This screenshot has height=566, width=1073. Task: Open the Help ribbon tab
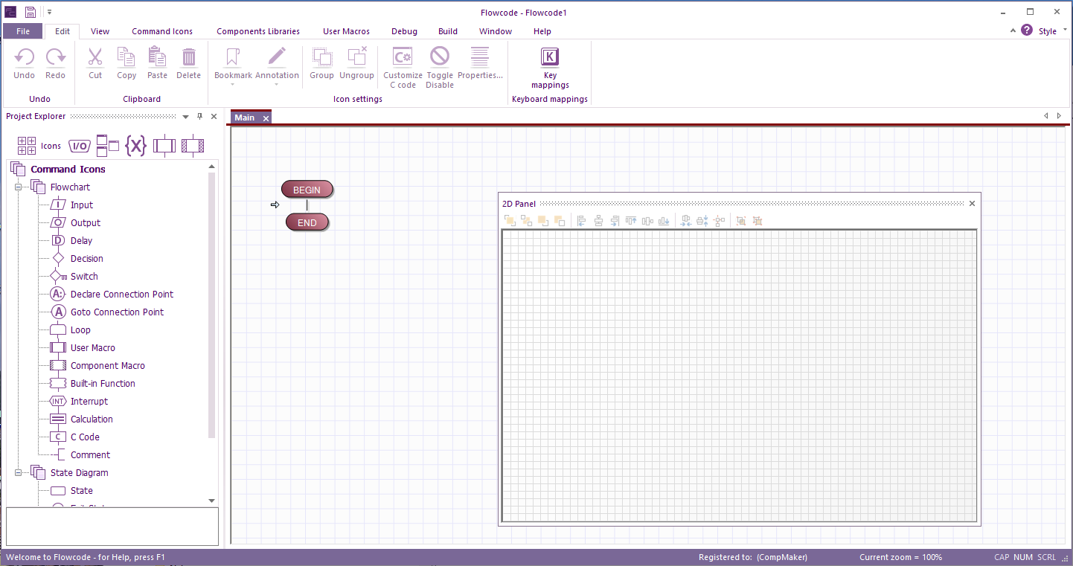[x=542, y=31]
